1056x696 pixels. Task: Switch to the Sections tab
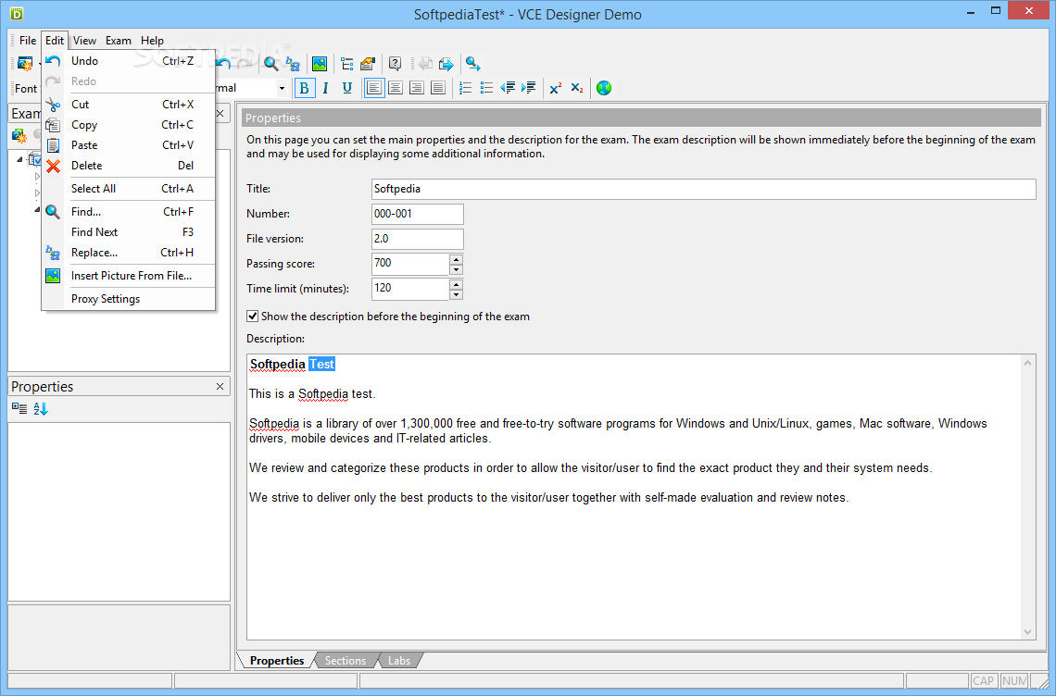(345, 660)
